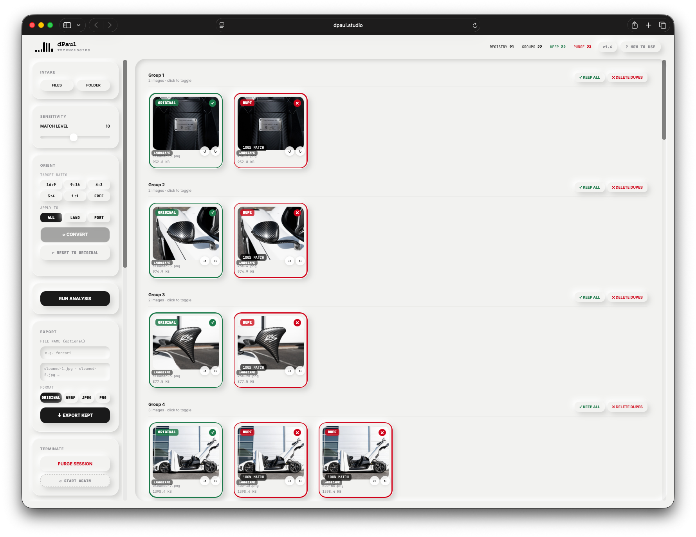696x537 pixels.
Task: Go back in Safari
Action: pos(96,25)
